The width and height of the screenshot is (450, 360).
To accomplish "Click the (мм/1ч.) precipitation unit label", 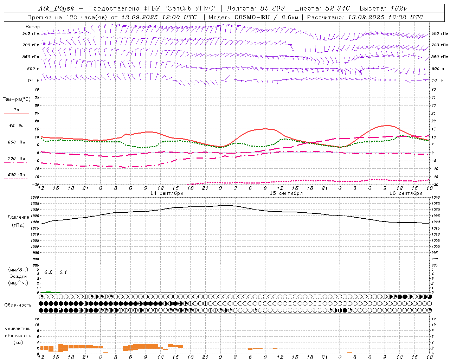I will 18,283.
